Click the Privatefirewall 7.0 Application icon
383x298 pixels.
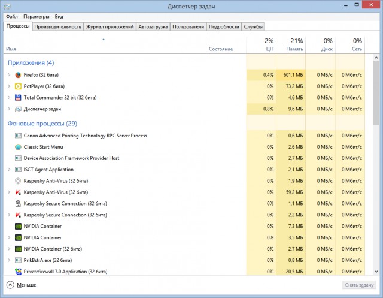coord(18,272)
